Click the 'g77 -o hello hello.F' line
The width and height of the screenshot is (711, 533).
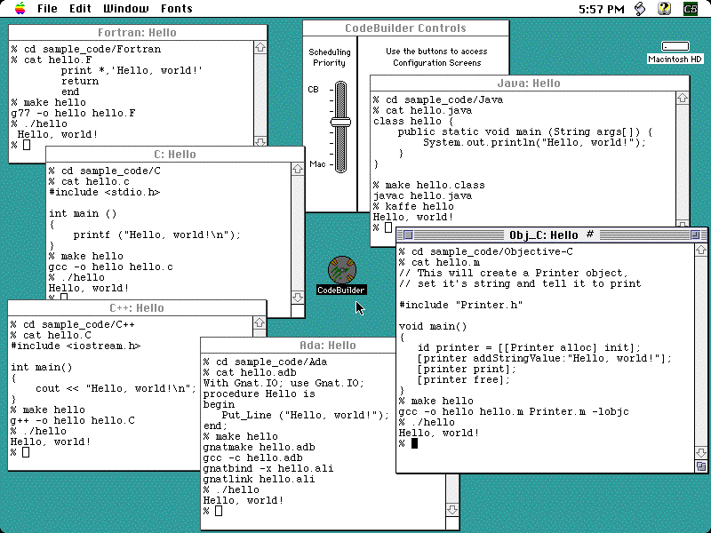click(x=73, y=114)
